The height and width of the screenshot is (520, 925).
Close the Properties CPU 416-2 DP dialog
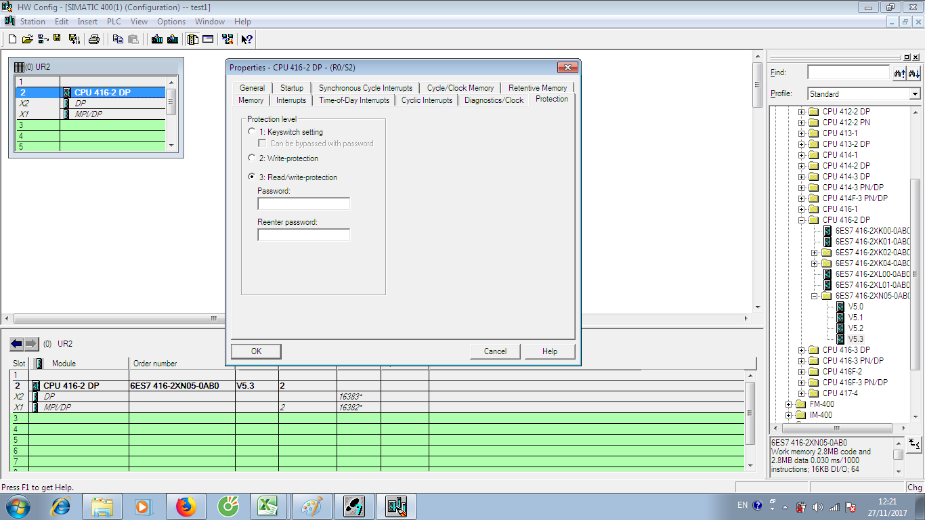567,68
